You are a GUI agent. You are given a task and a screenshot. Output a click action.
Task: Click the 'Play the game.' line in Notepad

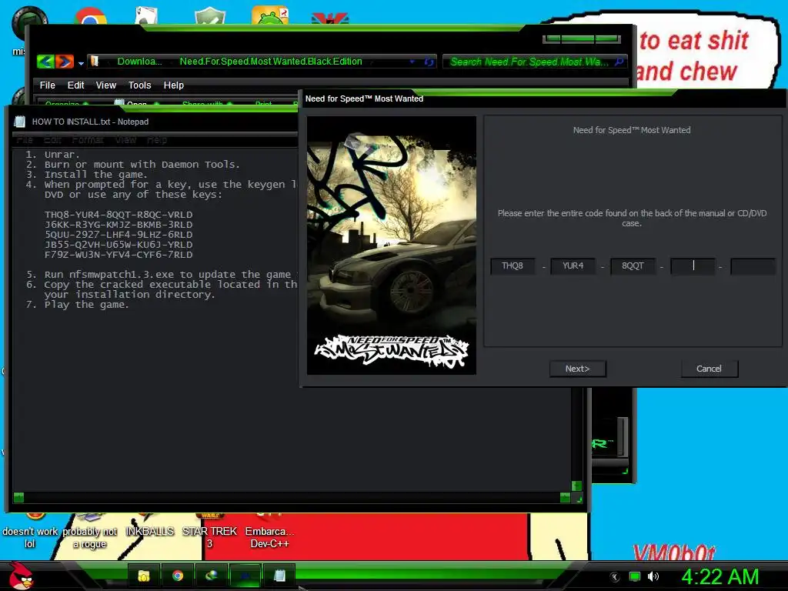click(x=86, y=305)
